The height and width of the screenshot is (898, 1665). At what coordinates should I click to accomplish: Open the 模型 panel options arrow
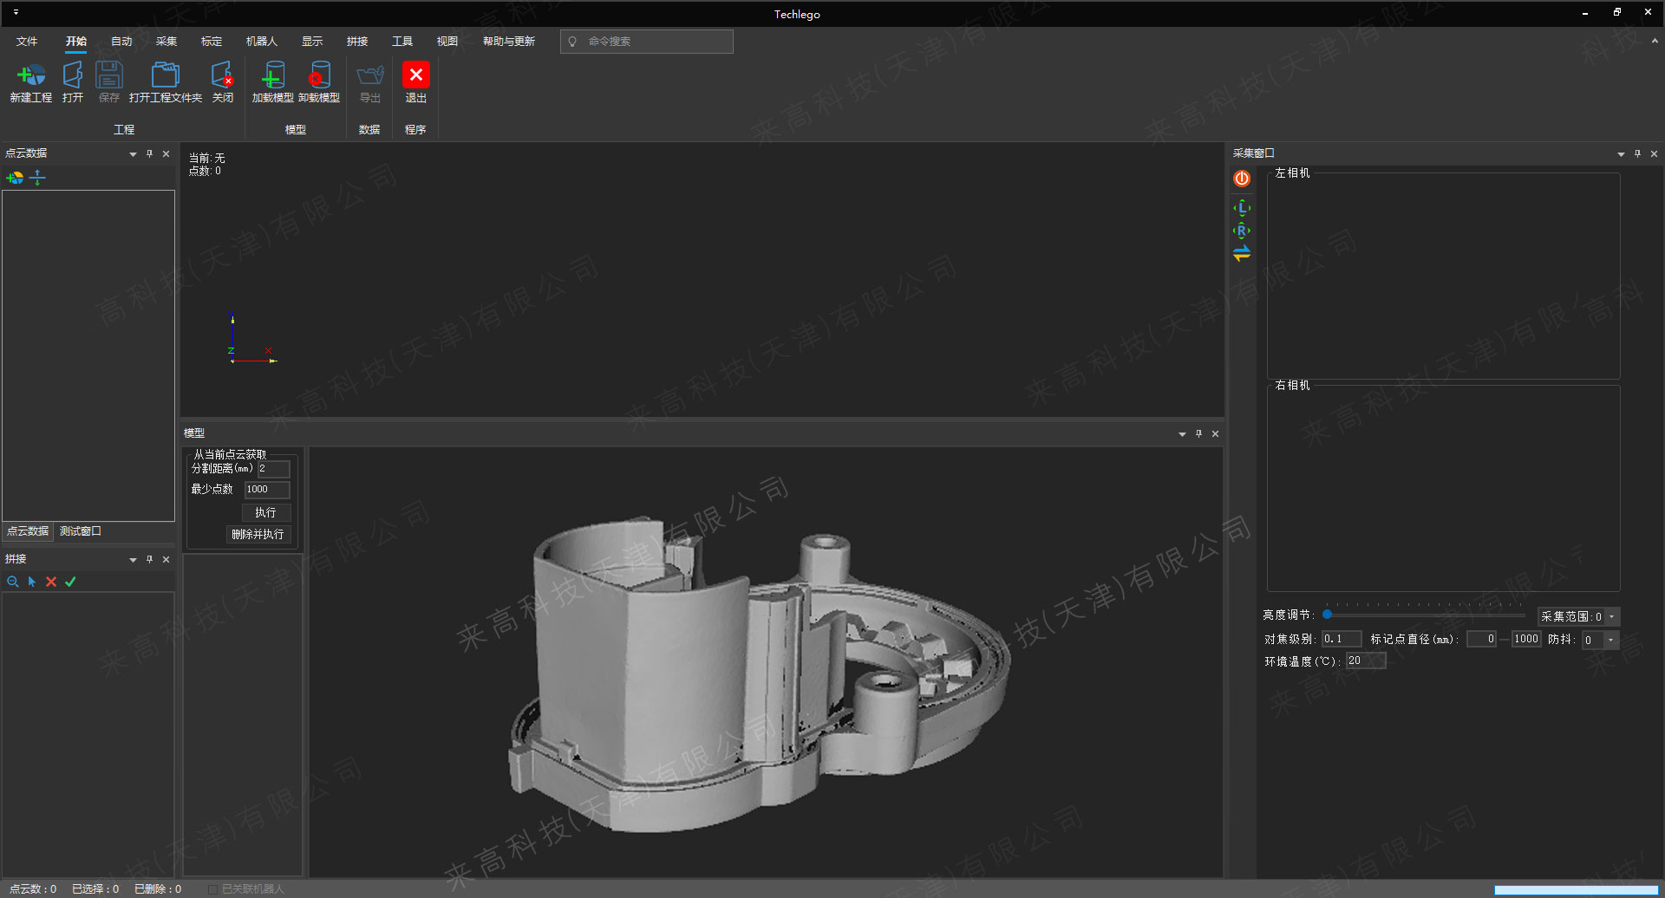(1182, 434)
